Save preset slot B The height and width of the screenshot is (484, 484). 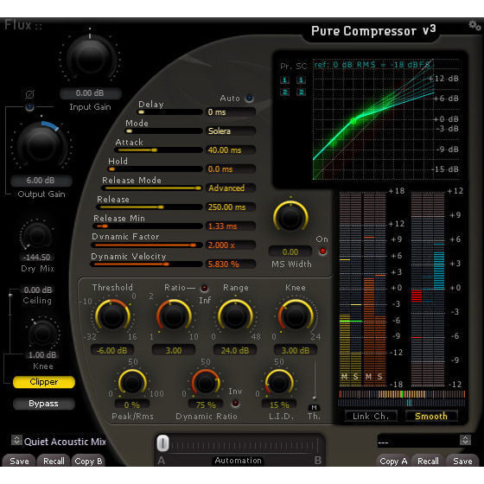[462, 461]
